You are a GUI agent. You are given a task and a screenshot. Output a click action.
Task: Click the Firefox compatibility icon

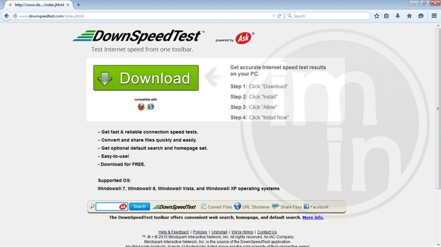pos(141,107)
